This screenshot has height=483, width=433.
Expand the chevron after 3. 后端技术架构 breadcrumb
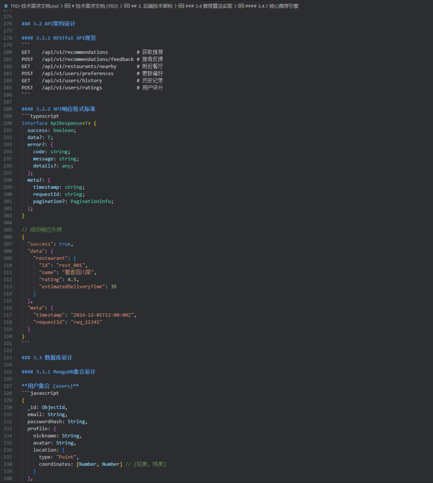pyautogui.click(x=175, y=6)
